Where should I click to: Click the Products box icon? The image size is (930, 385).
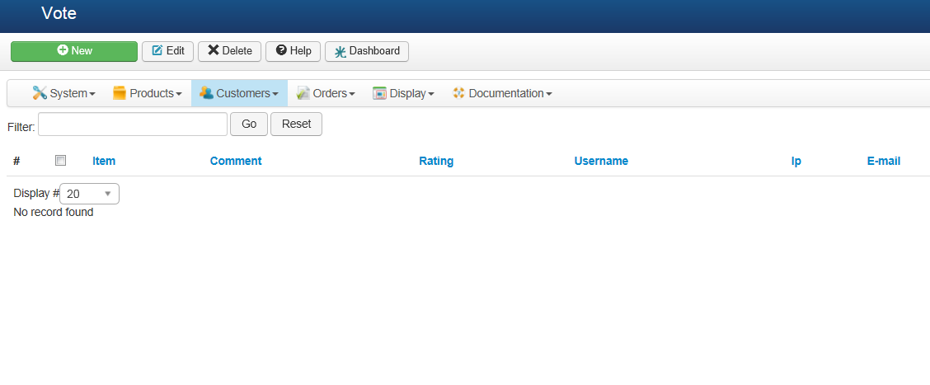(120, 92)
